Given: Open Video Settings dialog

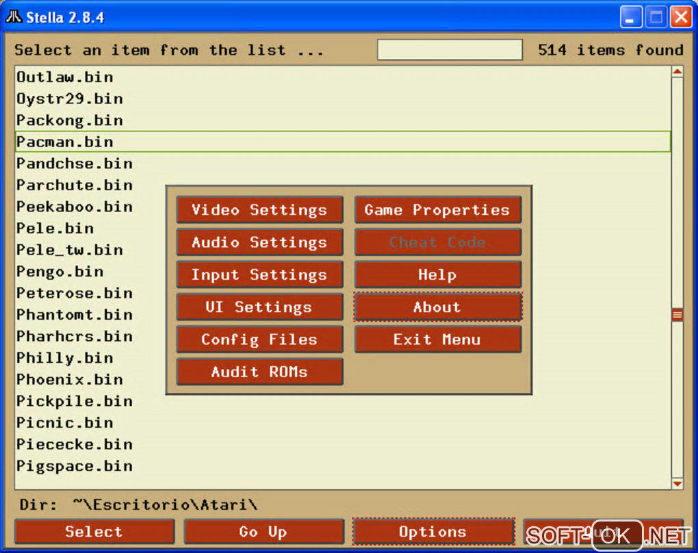Looking at the screenshot, I should (259, 209).
